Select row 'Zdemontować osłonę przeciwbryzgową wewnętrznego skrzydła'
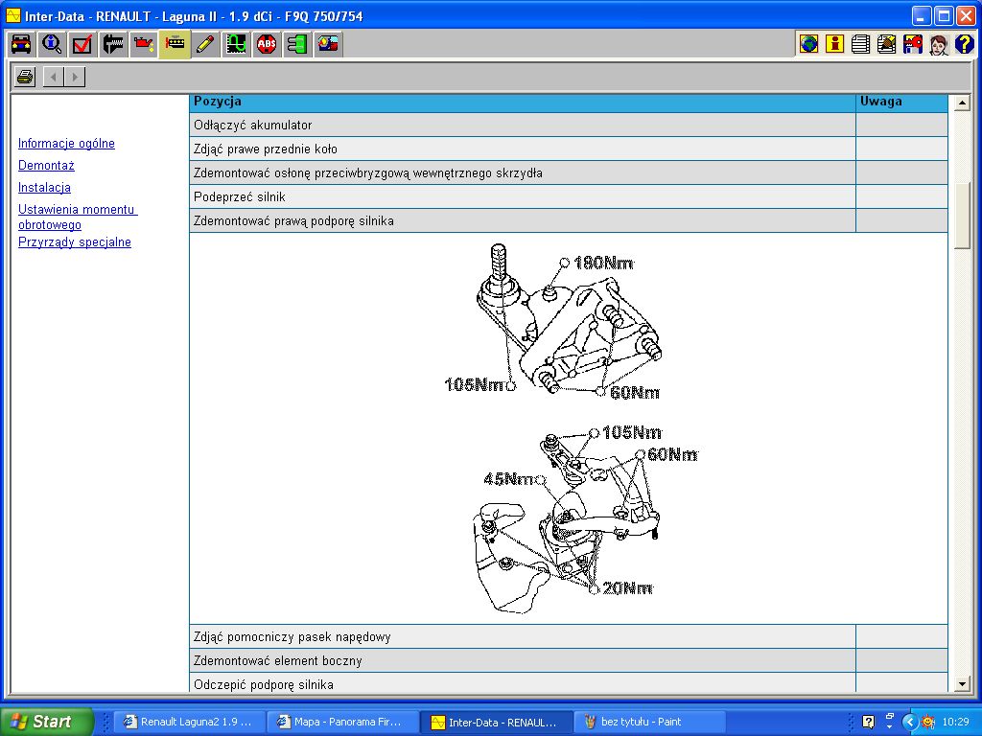This screenshot has height=736, width=982. [x=523, y=172]
